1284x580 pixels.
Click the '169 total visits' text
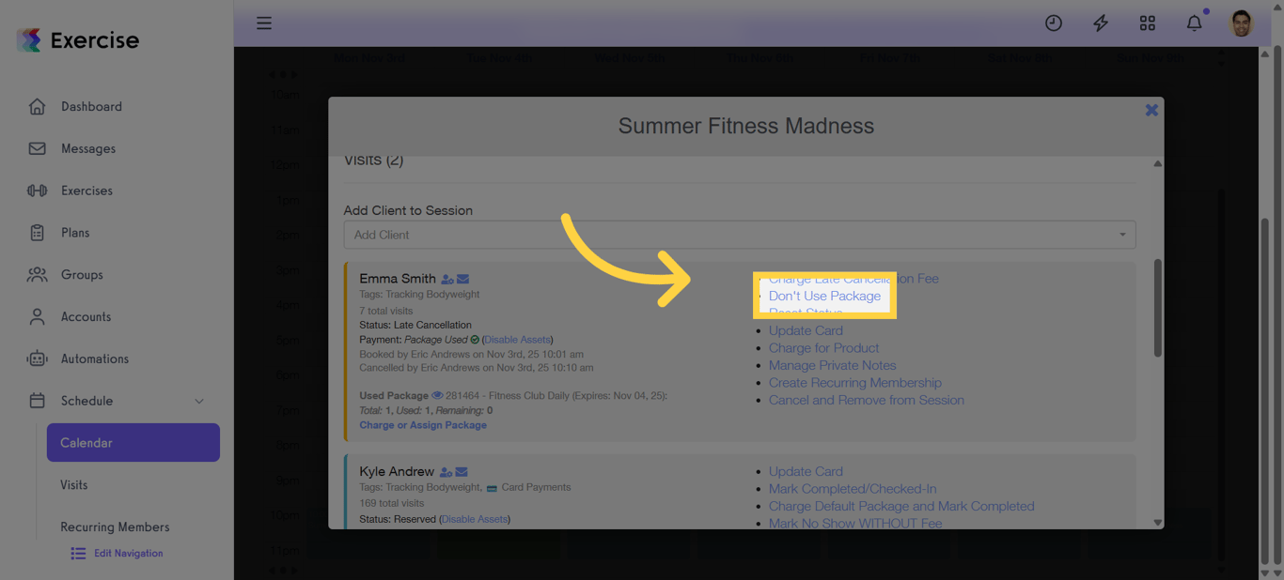[x=391, y=503]
